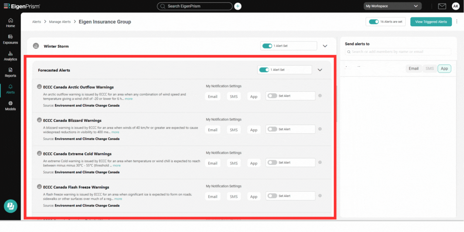Go to Alerts breadcrumb
The image size is (464, 232).
36,22
